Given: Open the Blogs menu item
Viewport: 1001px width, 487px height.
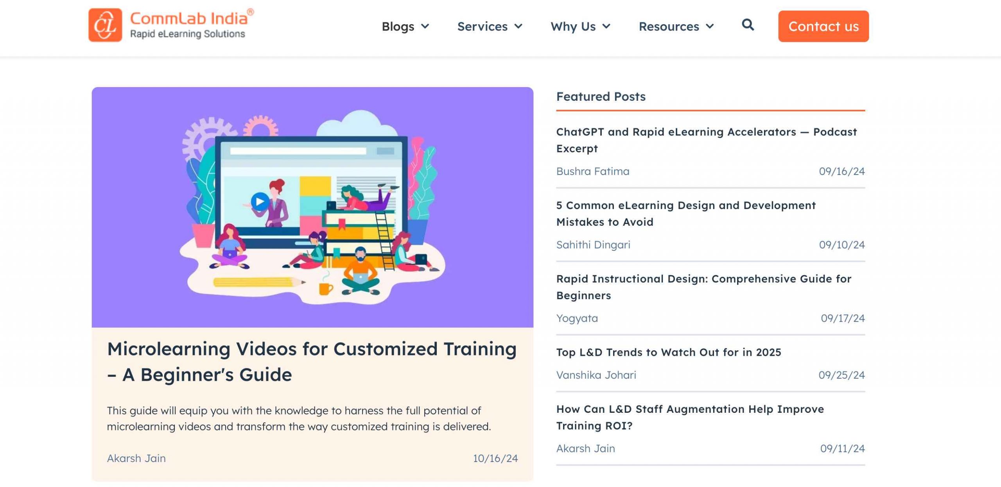Looking at the screenshot, I should (398, 26).
